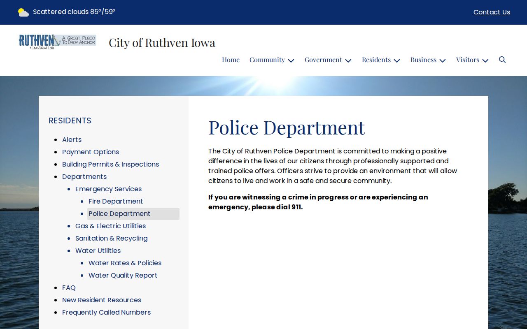This screenshot has width=527, height=329.
Task: Open the Water Utilities link
Action: pos(98,250)
